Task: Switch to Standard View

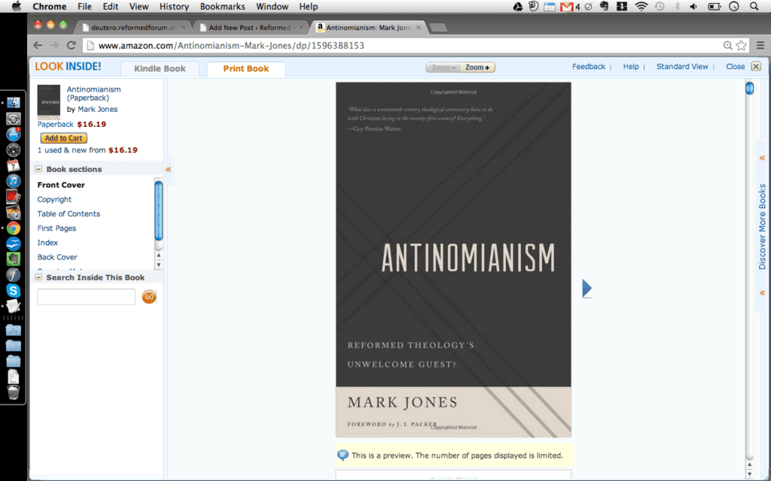Action: pyautogui.click(x=682, y=66)
